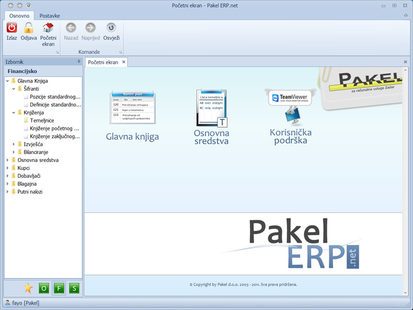Close document area with right X
413x310 pixels.
(405, 62)
